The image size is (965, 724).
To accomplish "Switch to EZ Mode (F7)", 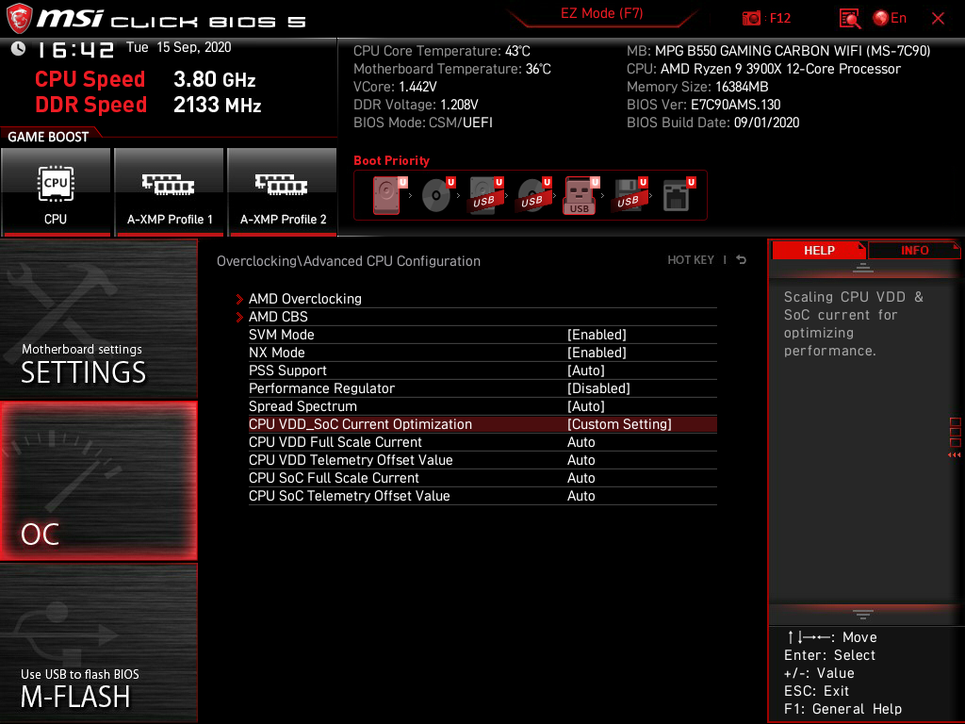I will click(601, 13).
